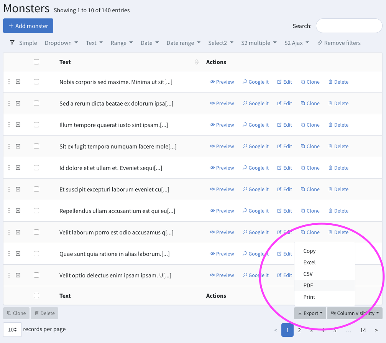Check the Illum tempore row checkbox
This screenshot has height=343, width=386.
[36, 125]
